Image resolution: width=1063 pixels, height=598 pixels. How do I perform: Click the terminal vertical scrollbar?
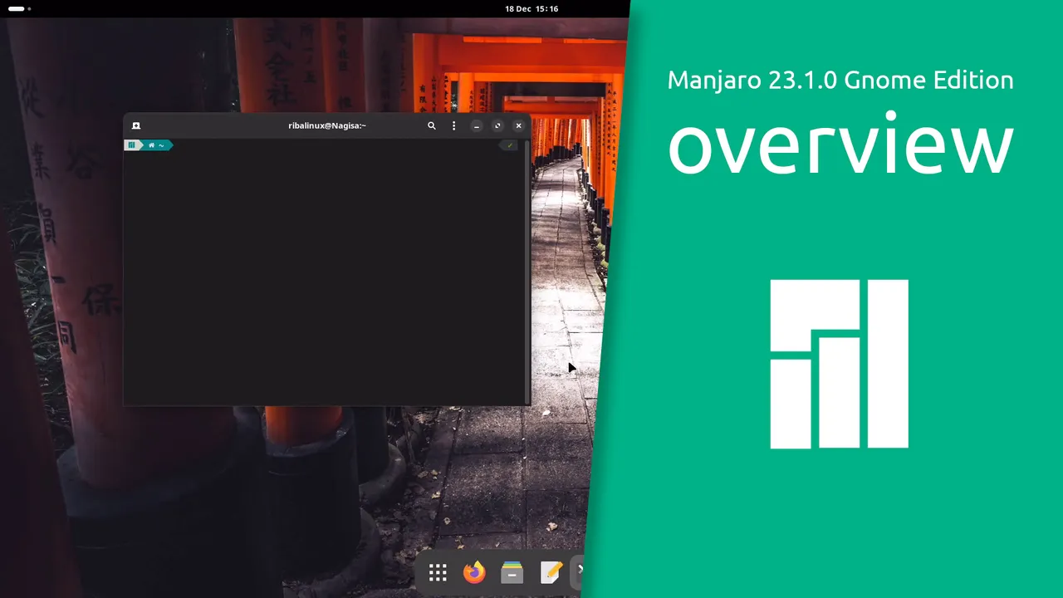click(x=527, y=272)
